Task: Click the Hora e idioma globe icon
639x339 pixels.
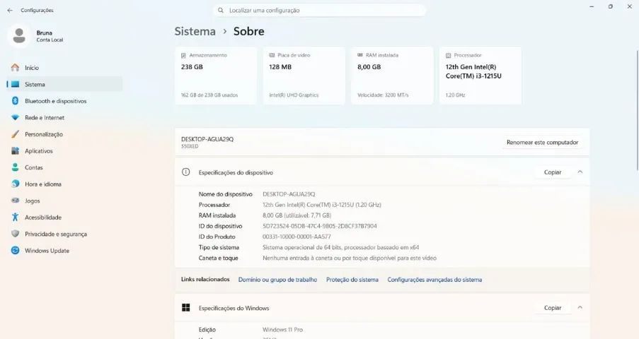Action: pos(15,184)
